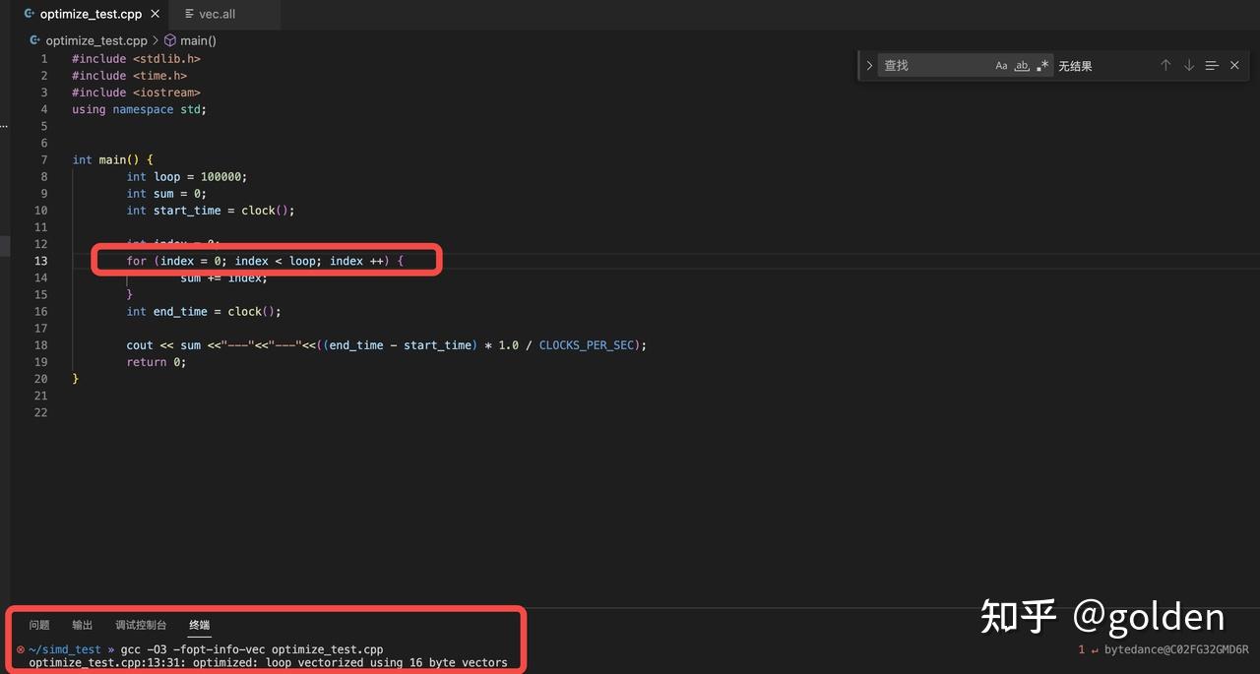This screenshot has height=674, width=1260.
Task: Expand the replace field chevron
Action: point(869,66)
